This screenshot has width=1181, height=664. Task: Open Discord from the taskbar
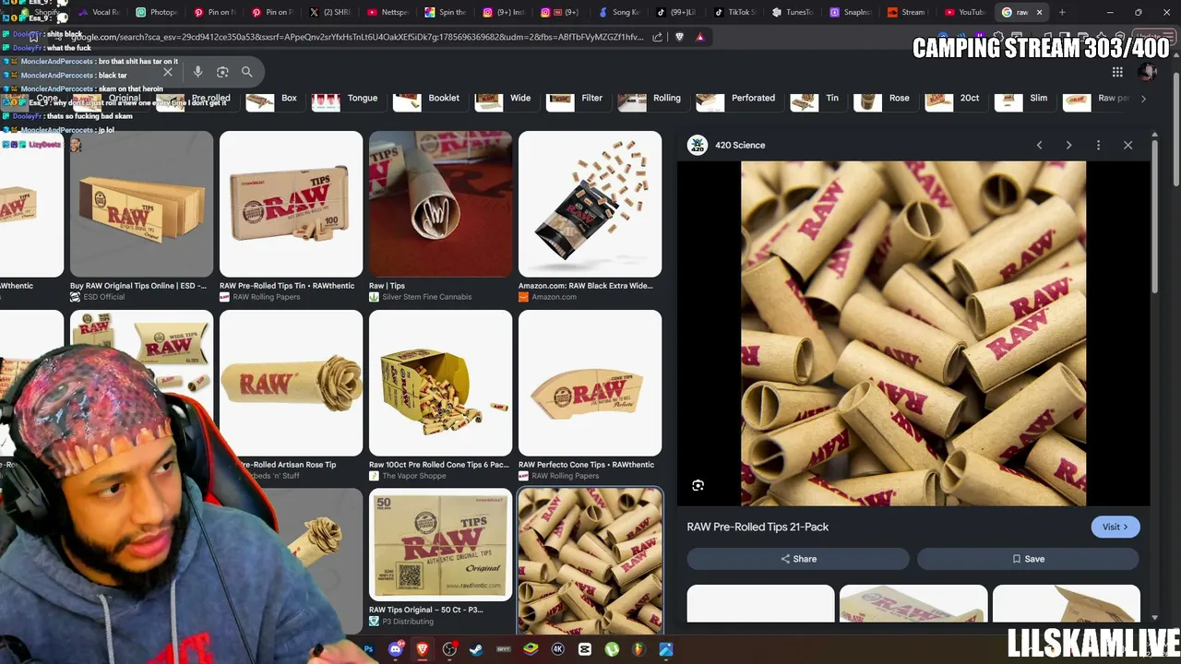tap(396, 649)
